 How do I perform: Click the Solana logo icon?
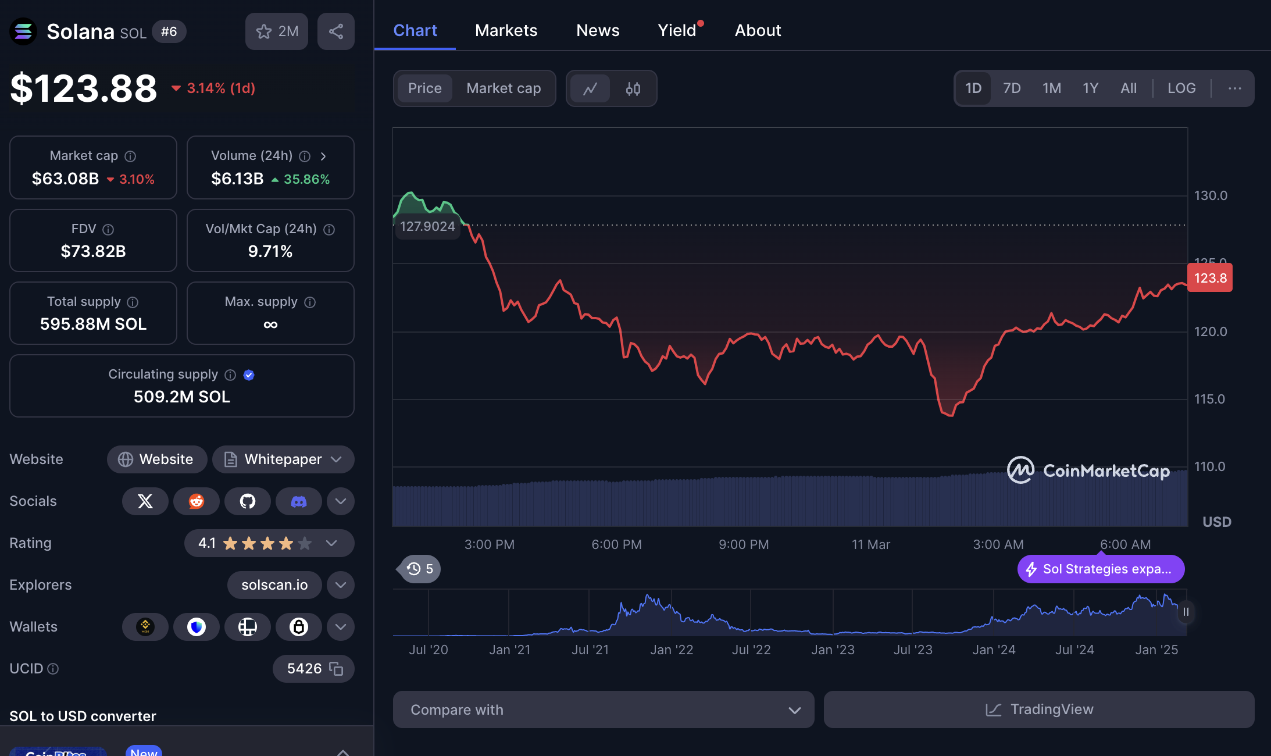tap(23, 31)
